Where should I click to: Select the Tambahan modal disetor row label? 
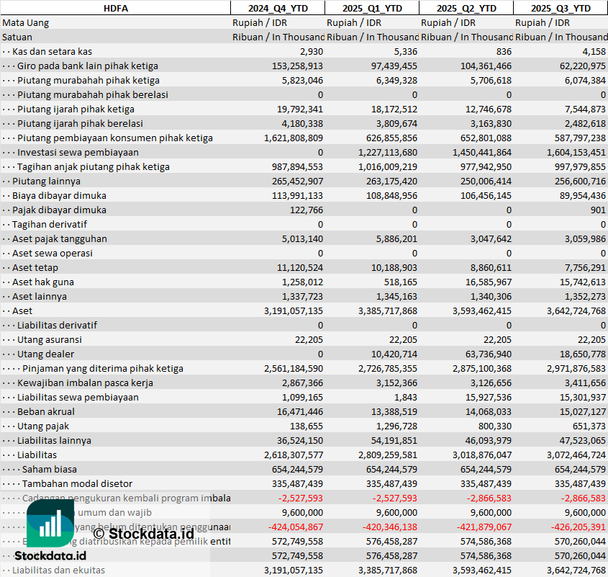click(x=77, y=483)
